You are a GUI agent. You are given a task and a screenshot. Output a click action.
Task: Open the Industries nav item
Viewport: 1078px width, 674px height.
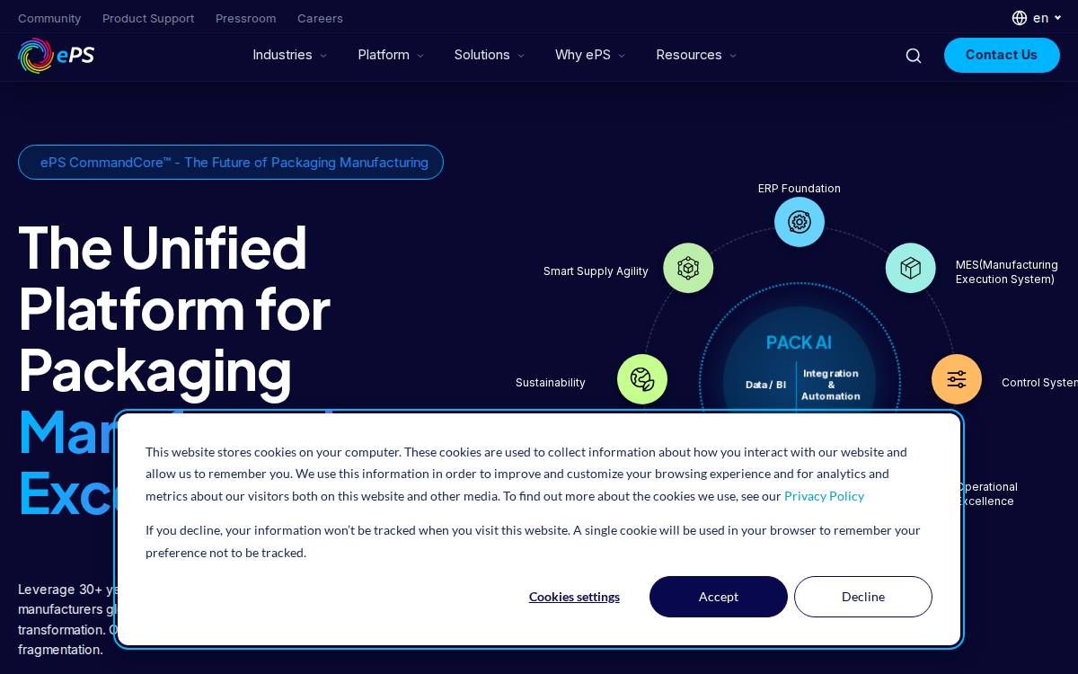[x=282, y=55]
